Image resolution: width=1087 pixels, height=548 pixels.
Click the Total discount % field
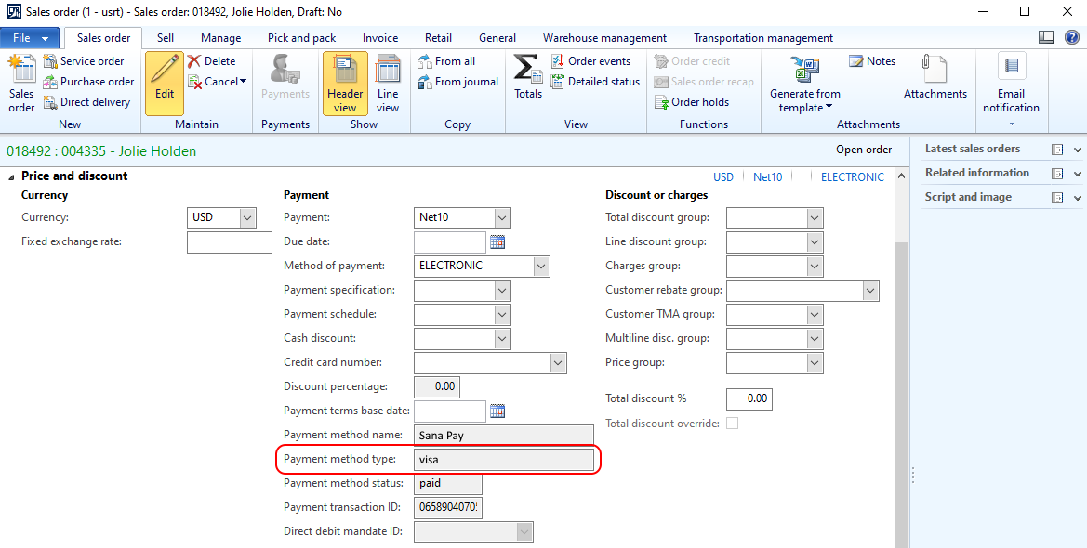click(749, 399)
